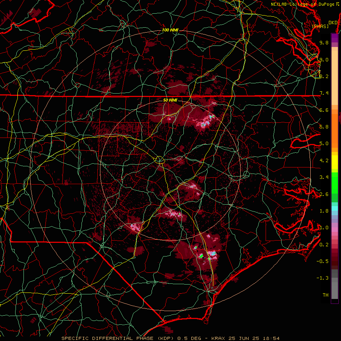Click the -1.3 scale value label

point(322,278)
